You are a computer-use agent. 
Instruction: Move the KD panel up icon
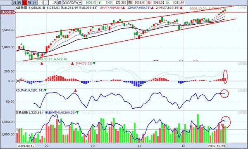pyautogui.click(x=242, y=90)
